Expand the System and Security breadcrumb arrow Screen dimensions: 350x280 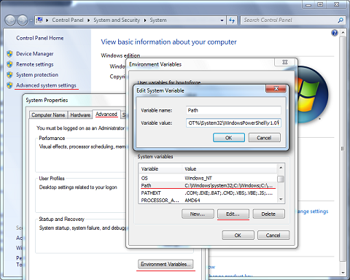(x=145, y=20)
